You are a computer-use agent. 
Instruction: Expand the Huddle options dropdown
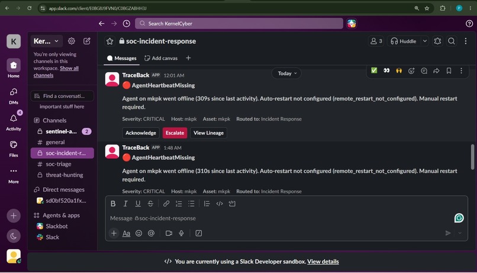(x=425, y=41)
